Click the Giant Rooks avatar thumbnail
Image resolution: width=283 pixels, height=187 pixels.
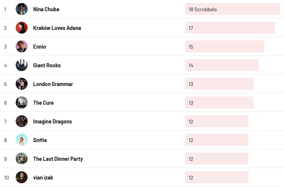coord(22,65)
